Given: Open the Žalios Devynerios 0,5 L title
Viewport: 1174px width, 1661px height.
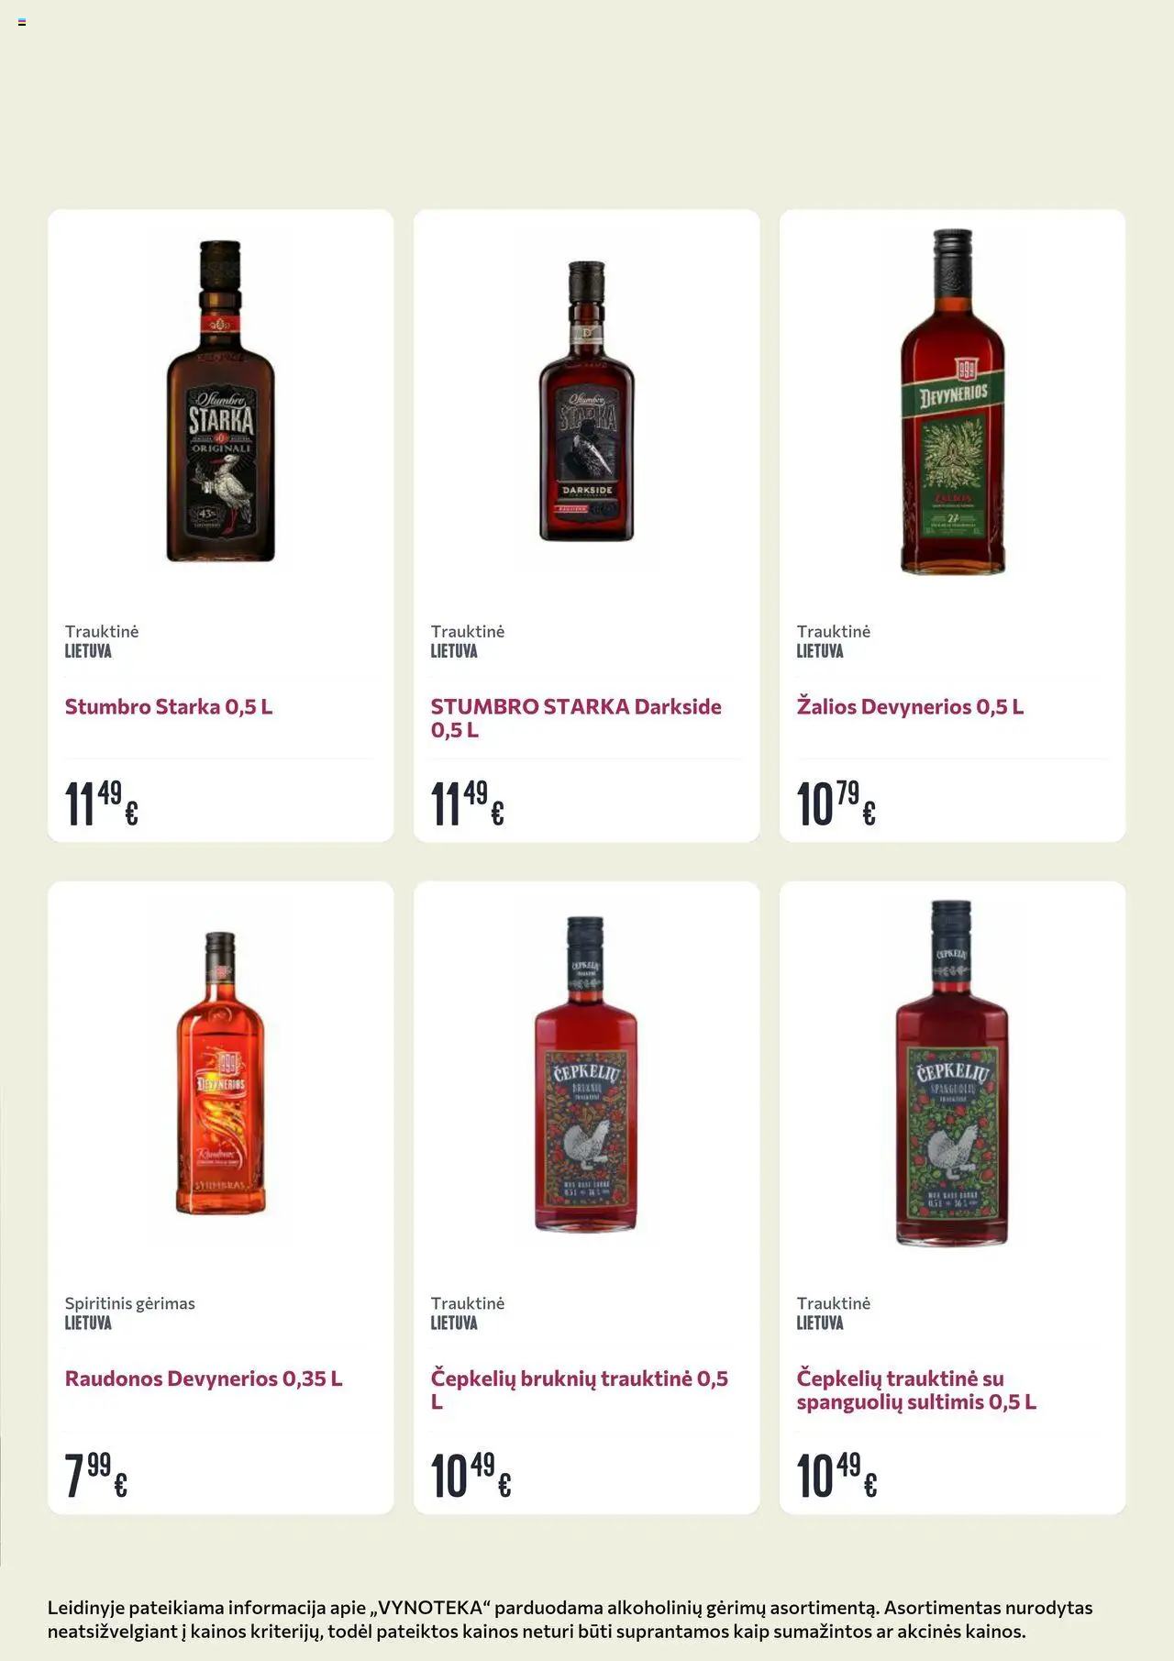Looking at the screenshot, I should point(910,706).
